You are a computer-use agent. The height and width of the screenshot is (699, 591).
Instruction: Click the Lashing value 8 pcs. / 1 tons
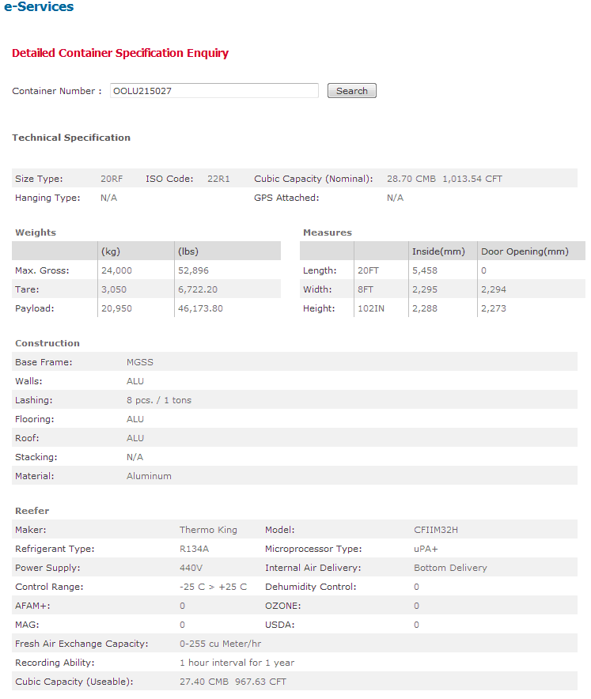(x=159, y=400)
